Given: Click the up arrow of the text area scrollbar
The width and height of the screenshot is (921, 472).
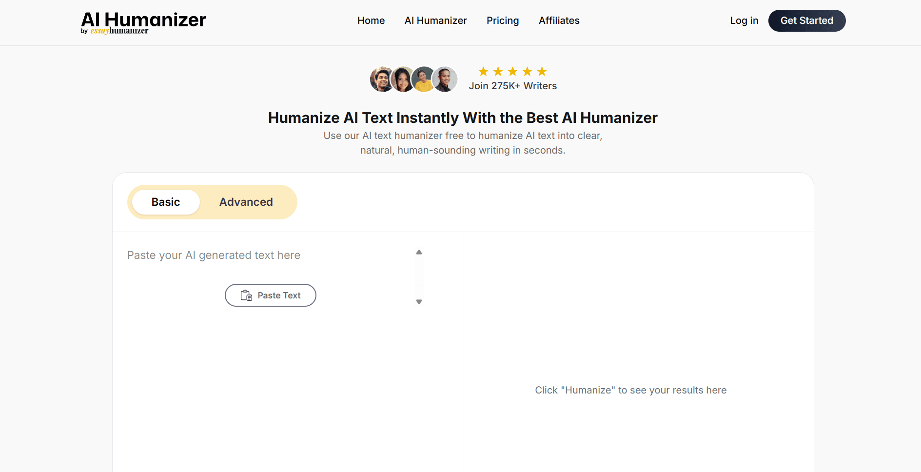Looking at the screenshot, I should (419, 252).
